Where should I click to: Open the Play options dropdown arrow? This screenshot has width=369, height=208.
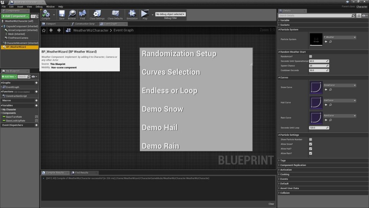[152, 14]
